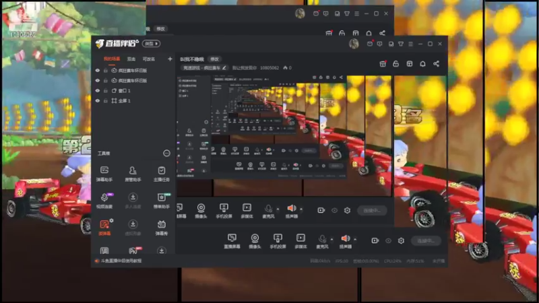Viewport: 539px width, 303px height.
Task: Open gear settings on red toolbox icon
Action: point(111,221)
